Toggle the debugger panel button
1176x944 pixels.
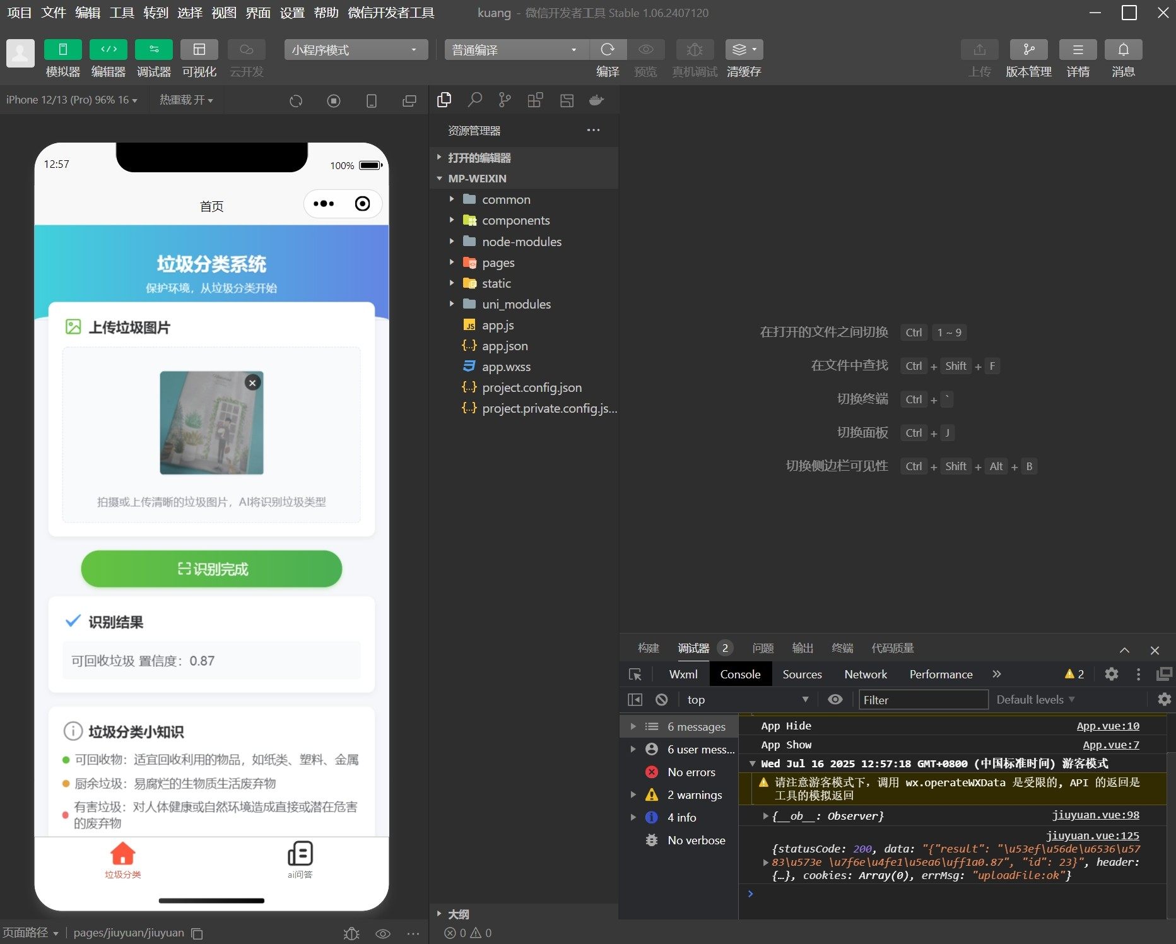point(153,50)
